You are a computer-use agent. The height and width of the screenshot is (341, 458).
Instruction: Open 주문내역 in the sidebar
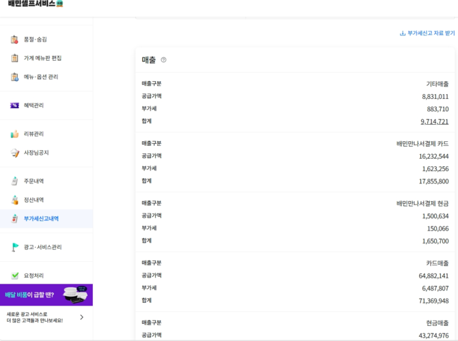pos(46,181)
